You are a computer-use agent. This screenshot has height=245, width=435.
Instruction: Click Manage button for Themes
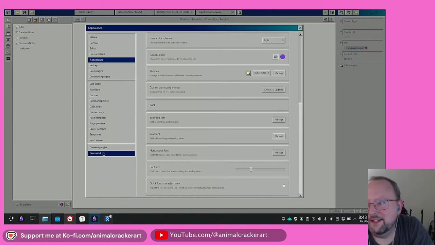279,73
